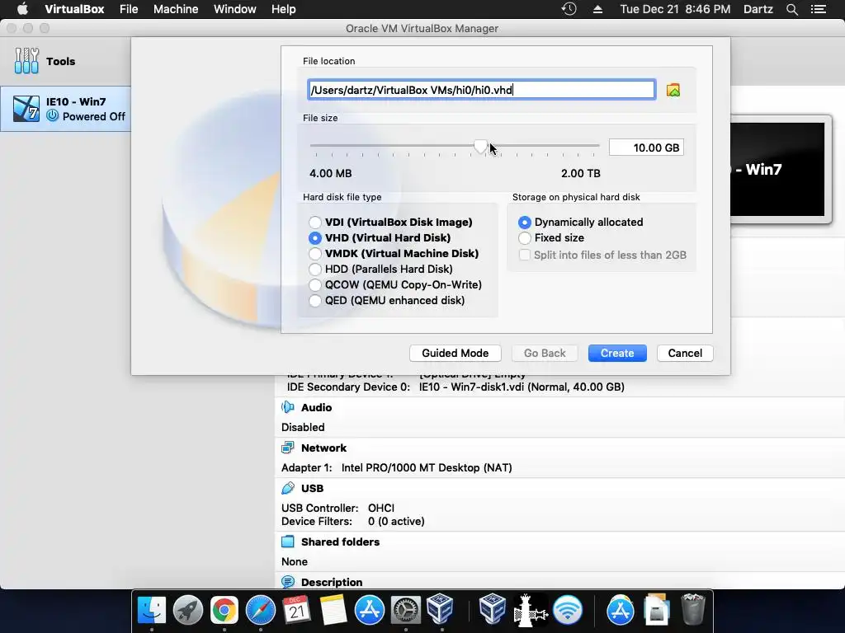Cancel the hard disk dialog

[x=685, y=353]
